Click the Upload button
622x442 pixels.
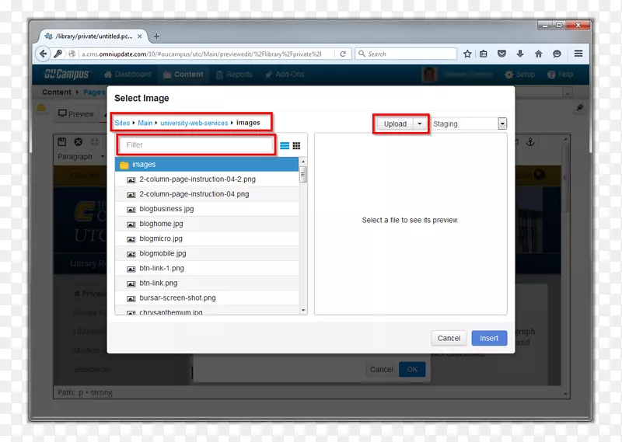pos(395,124)
